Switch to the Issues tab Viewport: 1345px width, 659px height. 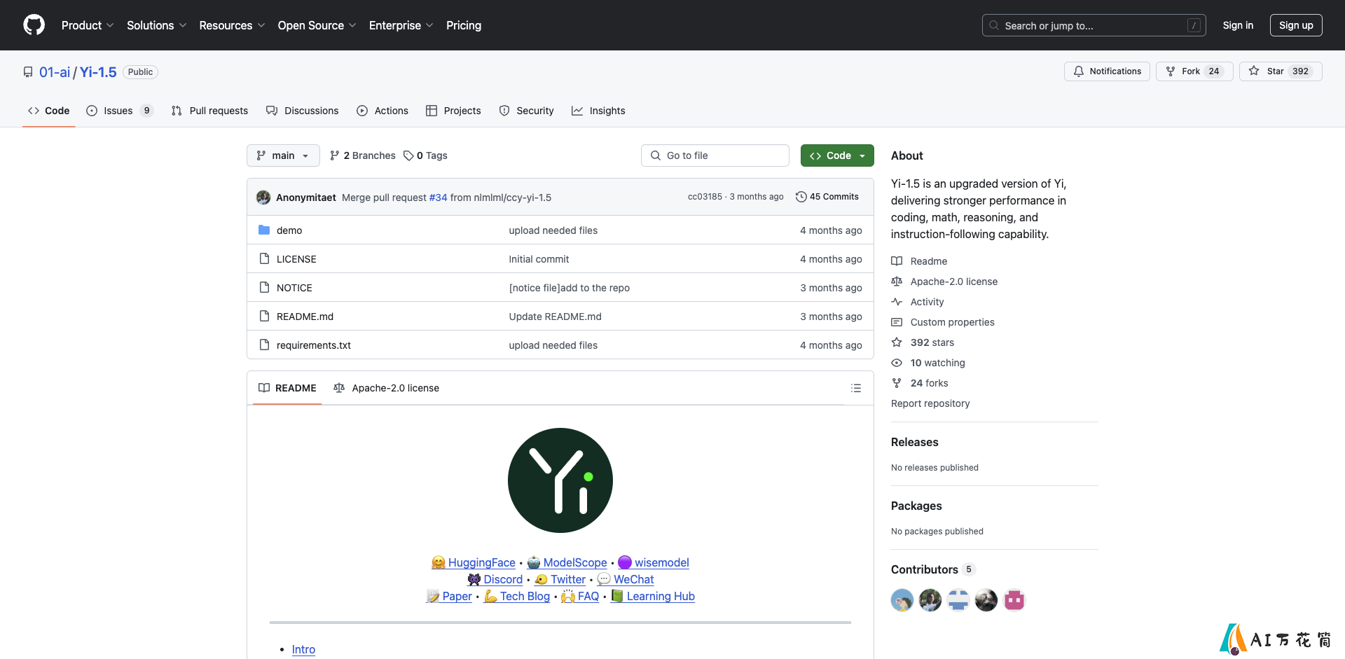pyautogui.click(x=119, y=111)
